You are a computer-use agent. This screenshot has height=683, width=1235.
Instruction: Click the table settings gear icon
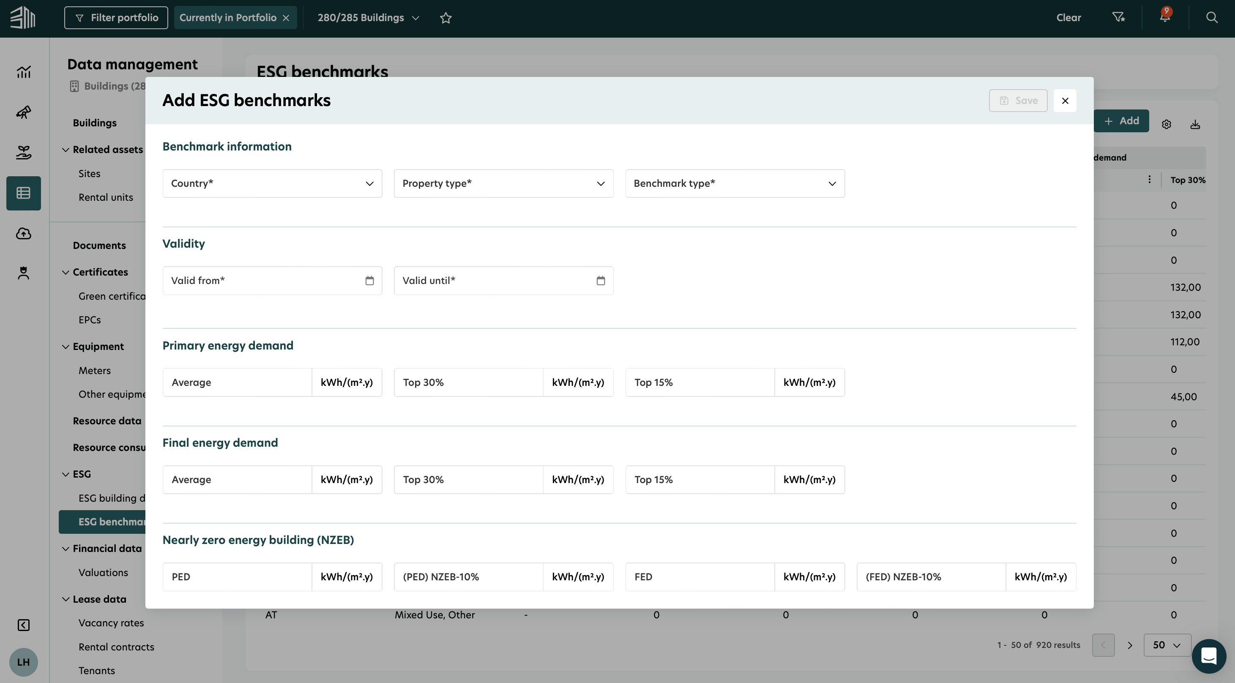tap(1166, 125)
